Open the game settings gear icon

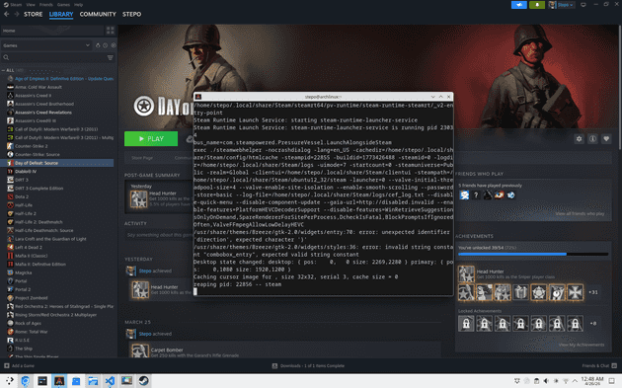pyautogui.click(x=580, y=139)
